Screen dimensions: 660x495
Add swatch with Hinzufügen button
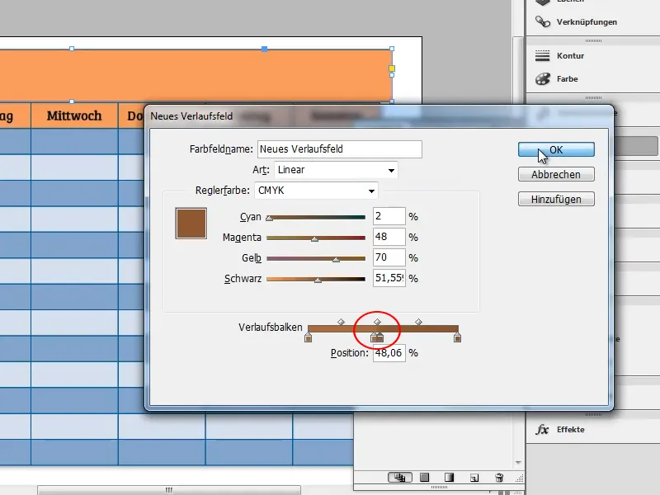(x=556, y=199)
